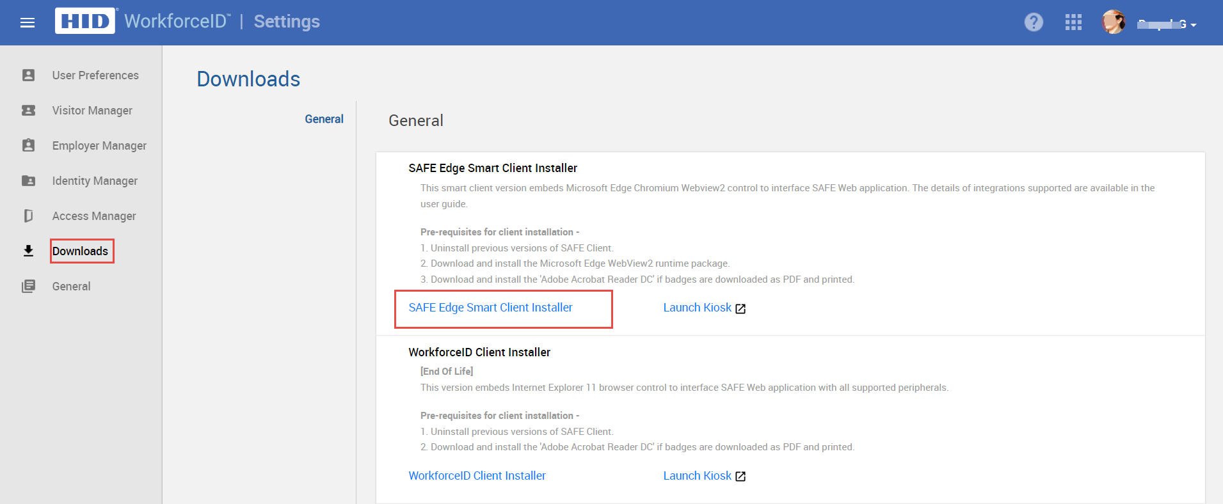
Task: Click the 'WorkforceID Client Installer' section title
Action: [x=479, y=352]
